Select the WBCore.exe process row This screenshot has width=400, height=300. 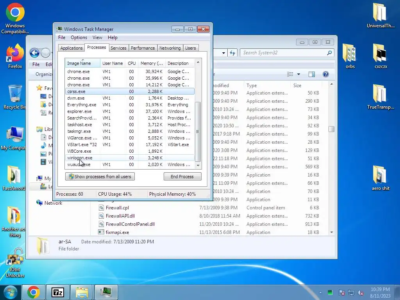(130, 151)
